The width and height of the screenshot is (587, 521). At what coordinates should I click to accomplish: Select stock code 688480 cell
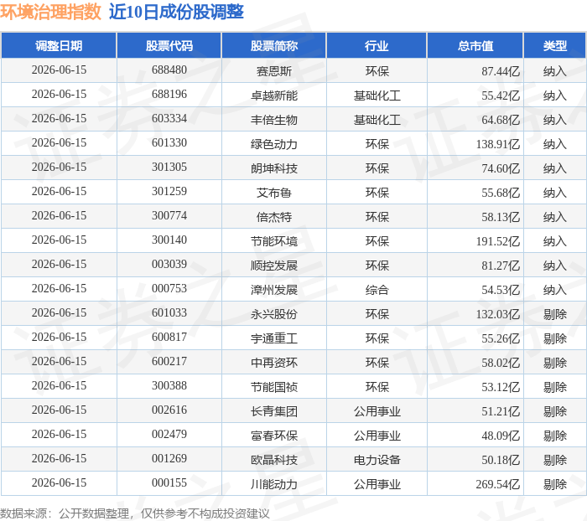(x=169, y=70)
